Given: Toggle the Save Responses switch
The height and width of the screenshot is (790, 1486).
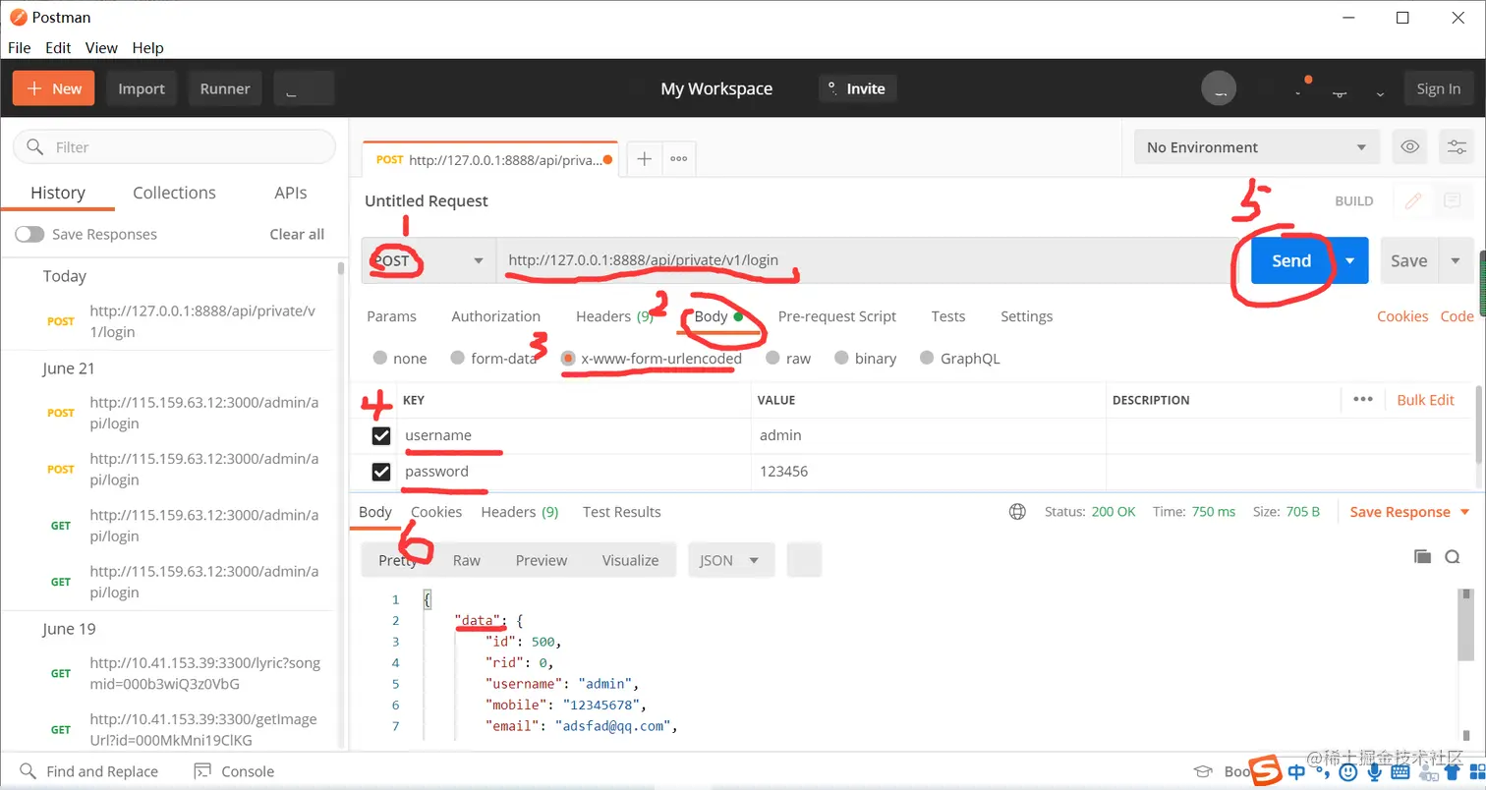Looking at the screenshot, I should coord(29,234).
